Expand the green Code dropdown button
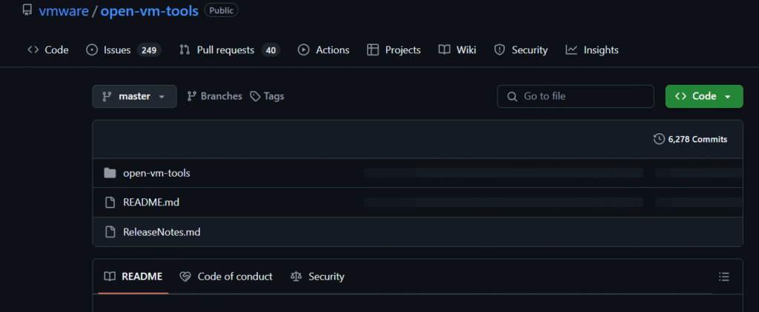 tap(704, 96)
